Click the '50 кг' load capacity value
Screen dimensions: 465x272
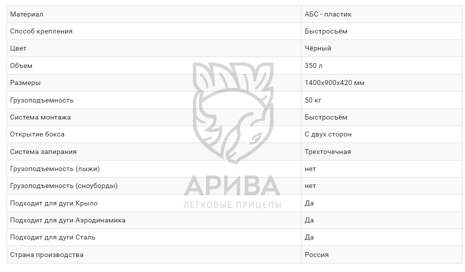(x=313, y=100)
